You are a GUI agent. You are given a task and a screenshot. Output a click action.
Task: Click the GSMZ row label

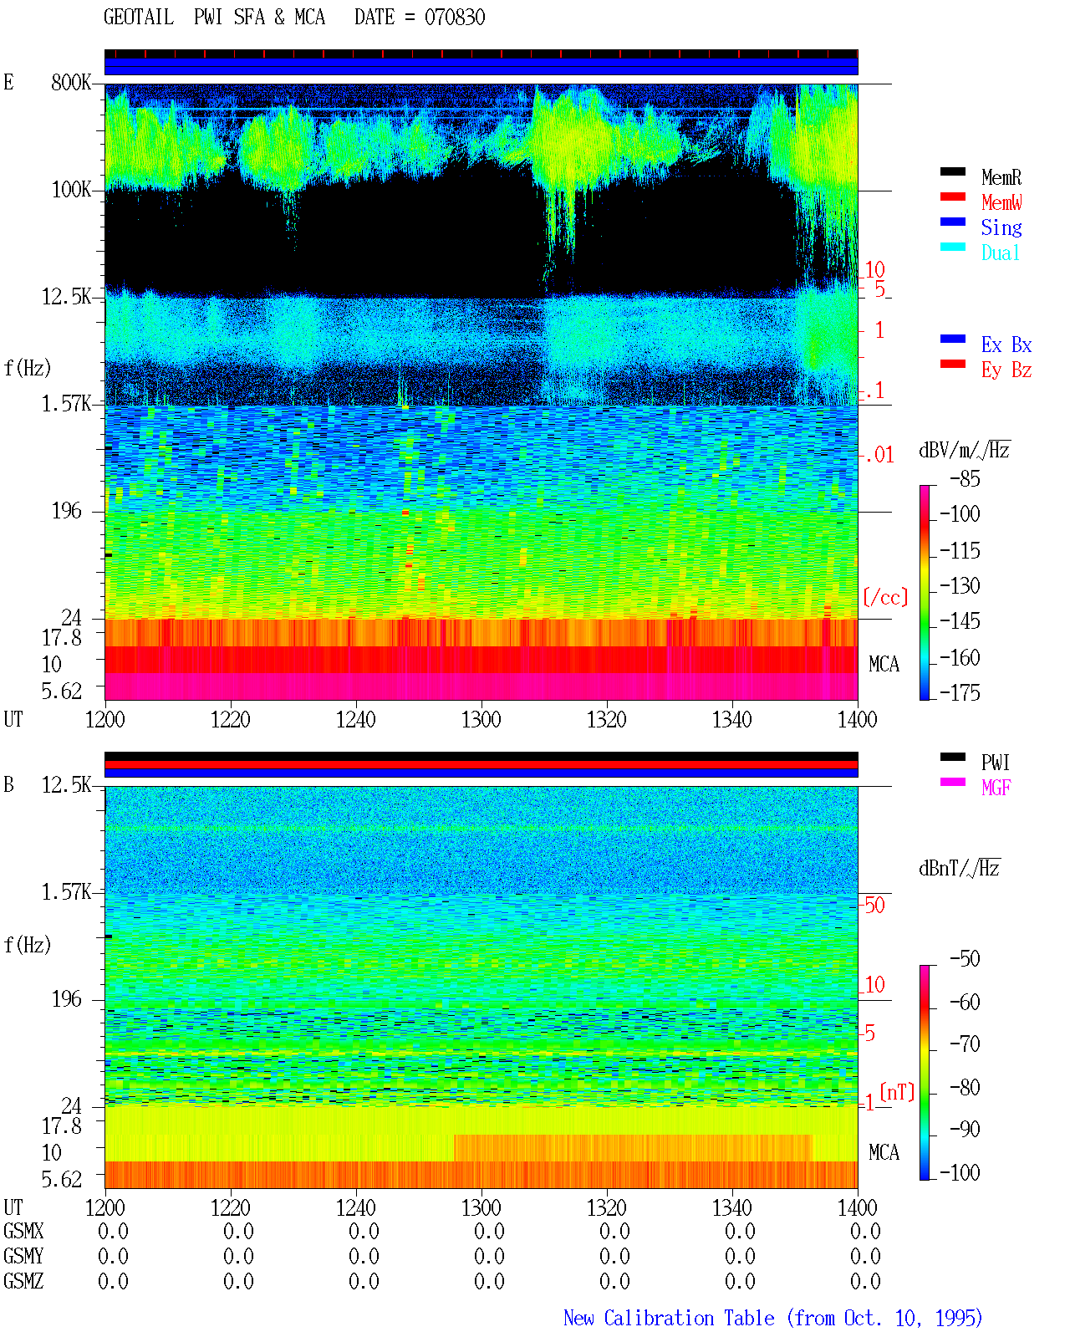pyautogui.click(x=23, y=1281)
